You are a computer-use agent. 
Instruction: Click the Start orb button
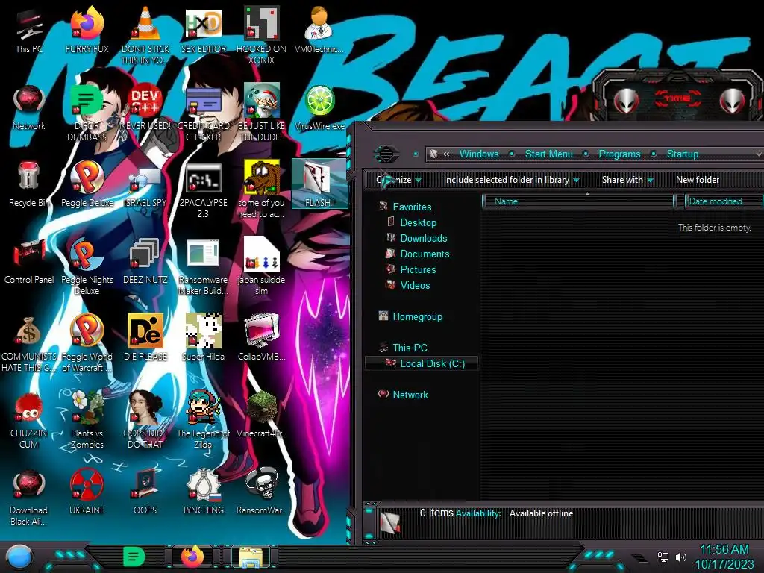click(x=19, y=557)
